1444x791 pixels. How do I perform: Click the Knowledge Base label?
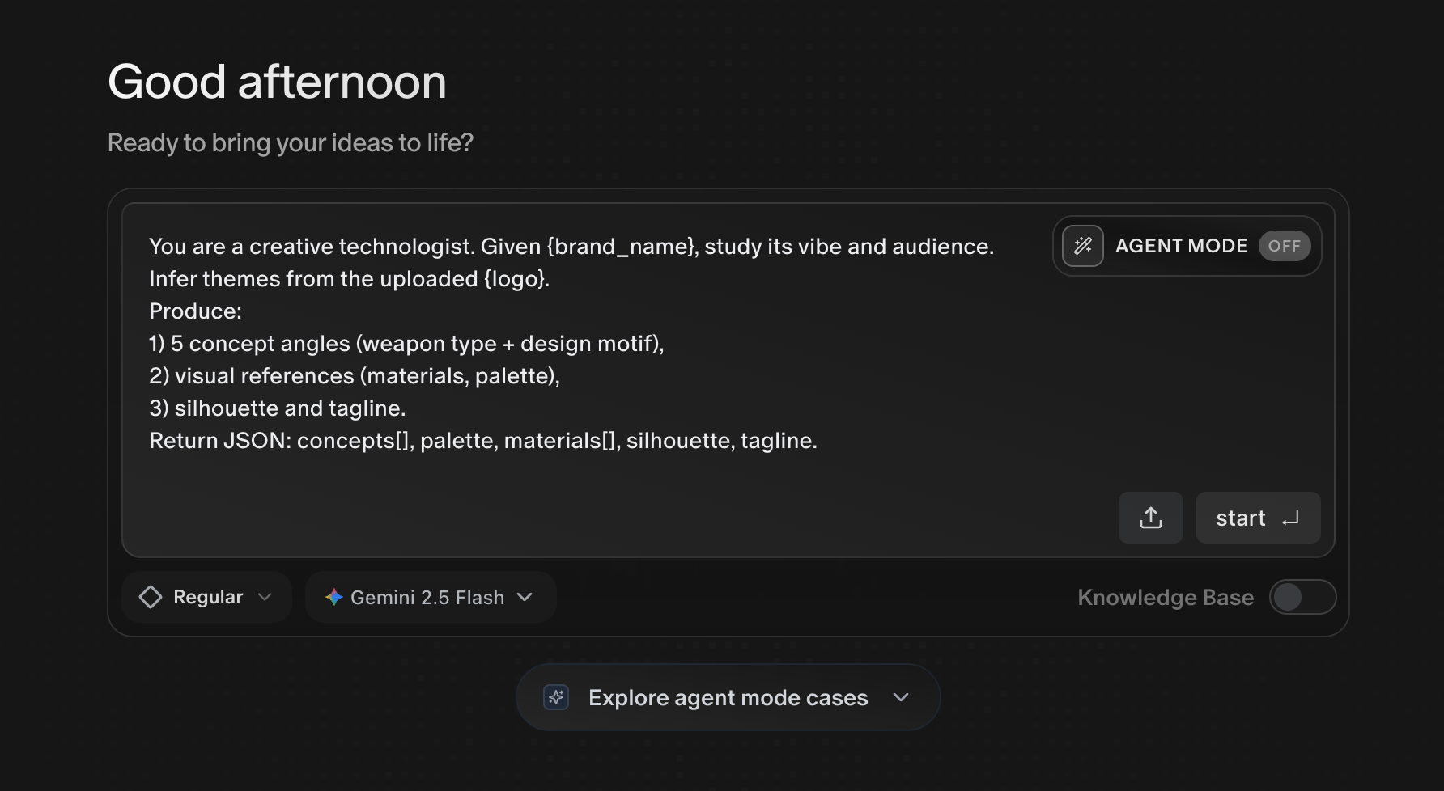1165,597
